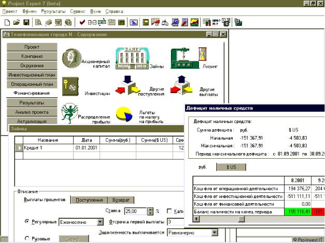Click the colored area chart toolbar icon
Image resolution: width=325 pixels, height=243 pixels.
point(194,22)
